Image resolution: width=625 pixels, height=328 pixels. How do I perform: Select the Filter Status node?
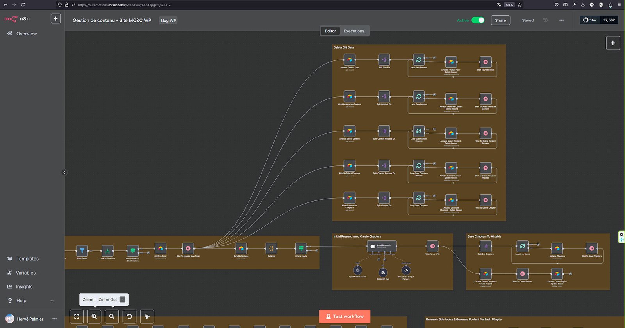82,250
